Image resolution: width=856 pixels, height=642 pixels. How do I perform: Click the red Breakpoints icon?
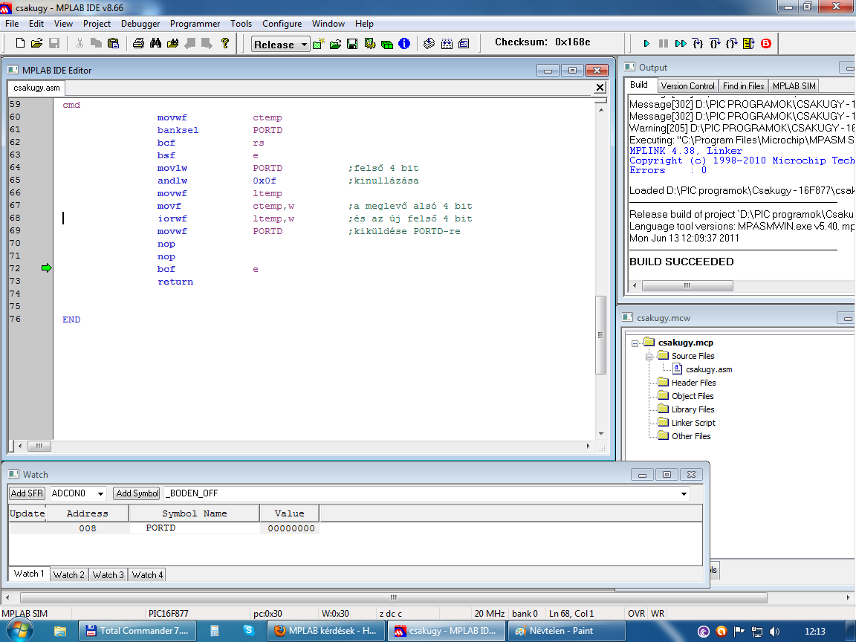click(x=766, y=44)
